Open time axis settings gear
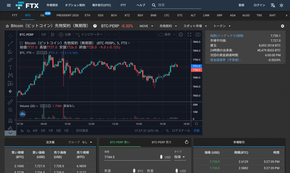The height and width of the screenshot is (173, 290). tap(197, 124)
